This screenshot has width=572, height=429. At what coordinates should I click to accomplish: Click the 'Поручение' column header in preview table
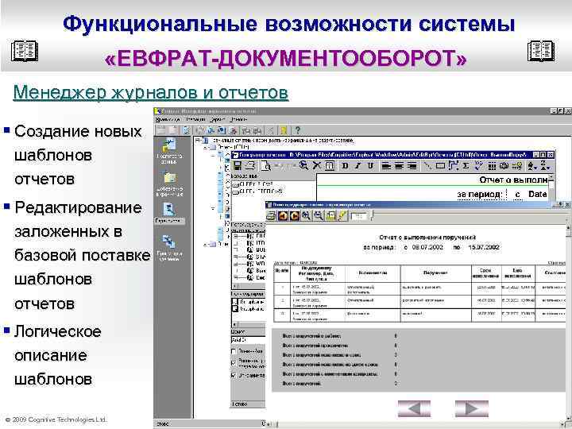pyautogui.click(x=435, y=272)
